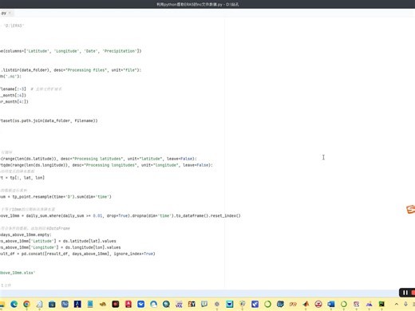Open Google Chrome from the taskbar
Viewport: 415px width, 311px height.
point(26,304)
